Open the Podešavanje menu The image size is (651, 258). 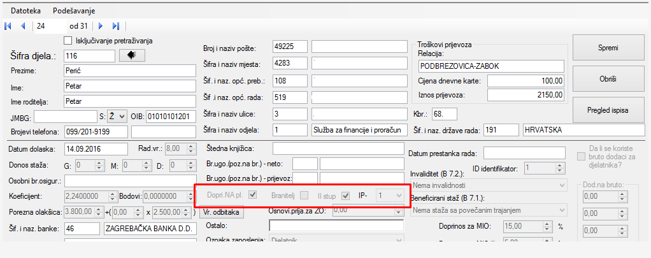click(75, 11)
